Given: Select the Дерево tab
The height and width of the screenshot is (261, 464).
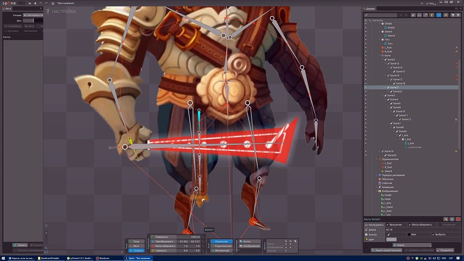Looking at the screenshot, I should coord(369,8).
